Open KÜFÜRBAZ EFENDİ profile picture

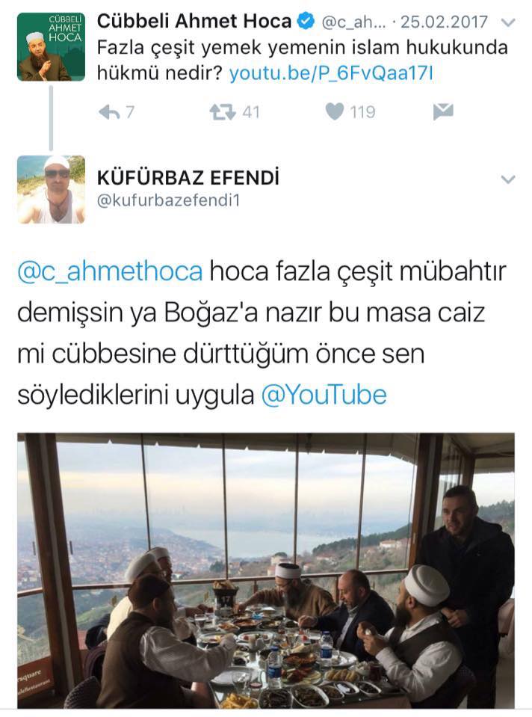[x=52, y=189]
